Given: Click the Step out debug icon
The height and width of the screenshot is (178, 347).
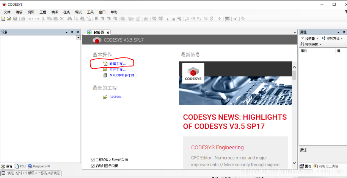Looking at the screenshot, I should pos(199,19).
